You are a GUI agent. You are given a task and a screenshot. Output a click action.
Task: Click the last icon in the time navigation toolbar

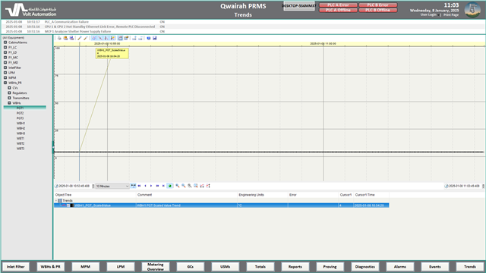pyautogui.click(x=208, y=186)
